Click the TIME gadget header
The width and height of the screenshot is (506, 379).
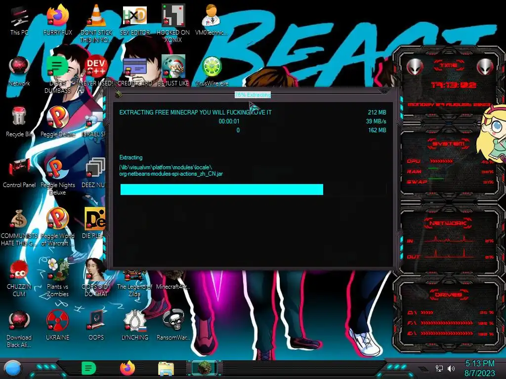(x=449, y=65)
